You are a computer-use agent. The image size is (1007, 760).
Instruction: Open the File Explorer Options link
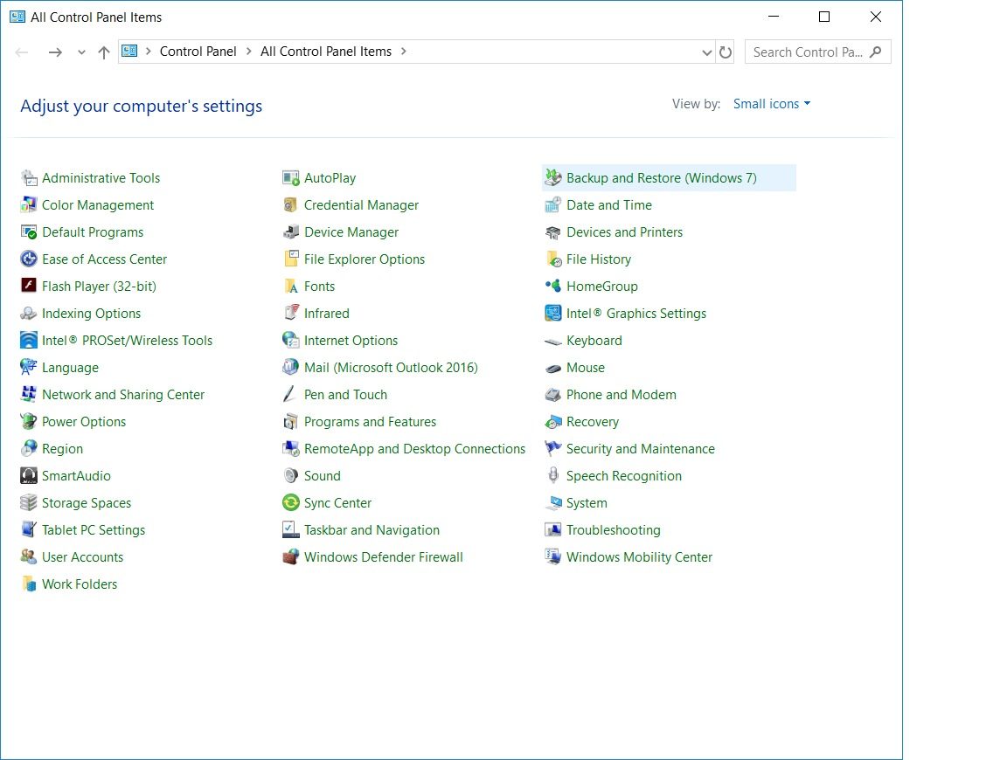(x=365, y=259)
